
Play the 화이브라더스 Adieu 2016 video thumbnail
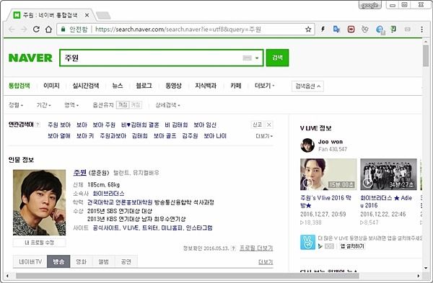(x=388, y=174)
